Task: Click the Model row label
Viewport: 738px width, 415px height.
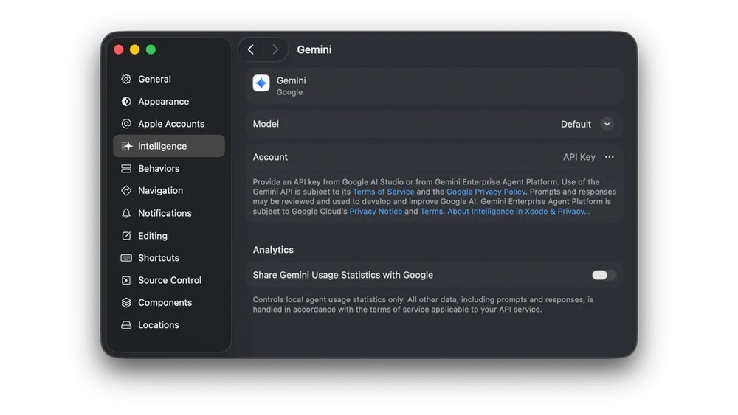Action: [266, 124]
